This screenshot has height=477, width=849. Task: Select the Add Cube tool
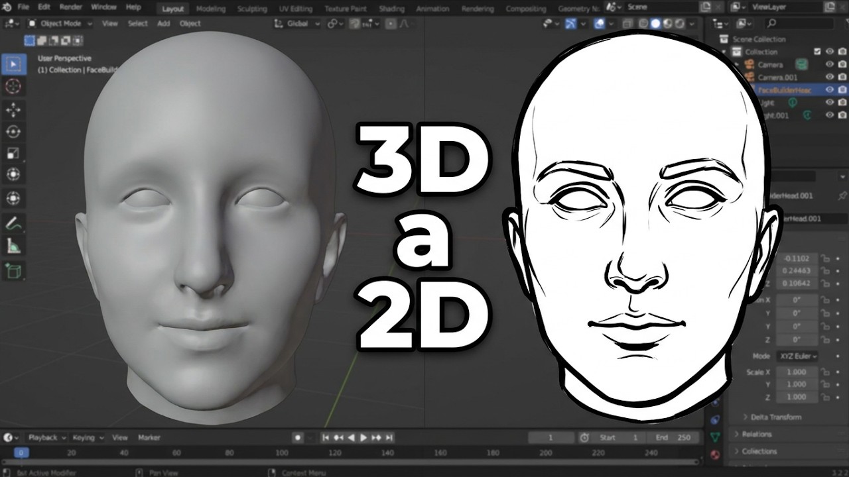tap(13, 270)
